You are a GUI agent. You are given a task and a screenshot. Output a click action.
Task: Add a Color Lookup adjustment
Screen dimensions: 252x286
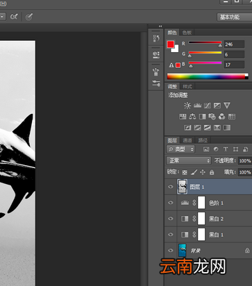[x=232, y=117]
